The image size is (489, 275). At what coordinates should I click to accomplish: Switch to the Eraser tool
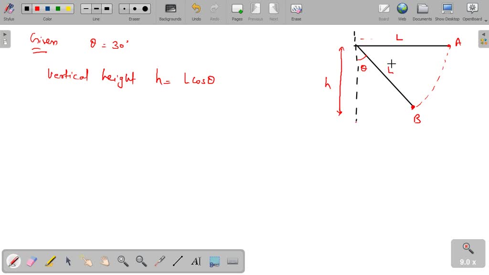(32, 261)
